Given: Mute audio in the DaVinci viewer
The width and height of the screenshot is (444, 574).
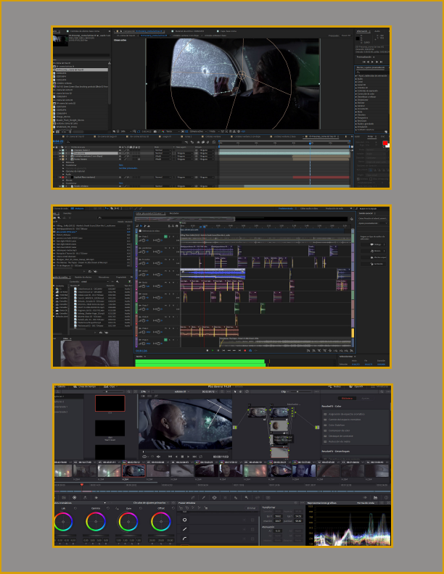Looking at the screenshot, I should pos(158,457).
